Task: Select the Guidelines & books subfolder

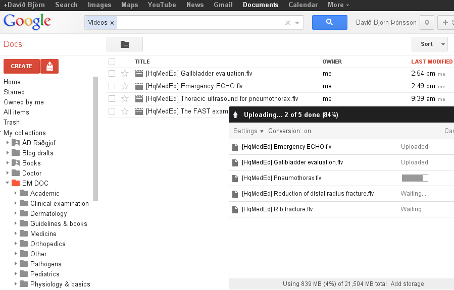Action: click(59, 224)
